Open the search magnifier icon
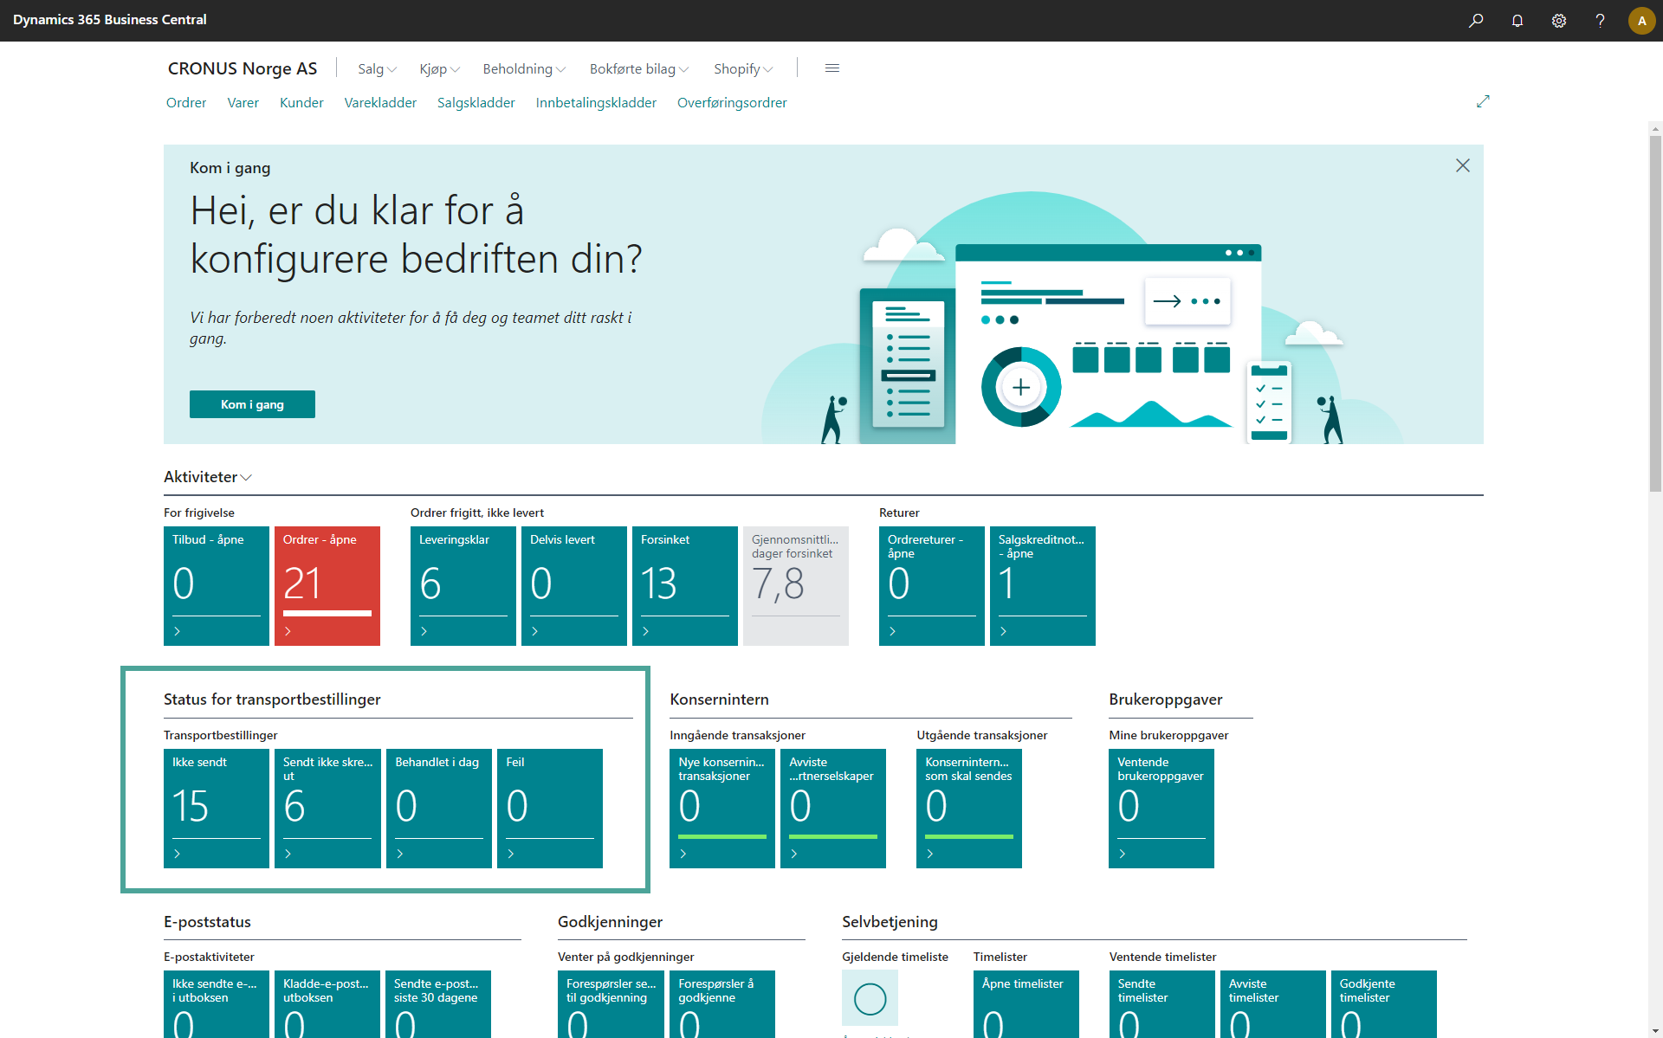The width and height of the screenshot is (1663, 1038). click(x=1476, y=20)
